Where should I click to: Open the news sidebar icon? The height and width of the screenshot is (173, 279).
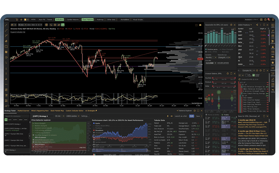click(x=273, y=37)
